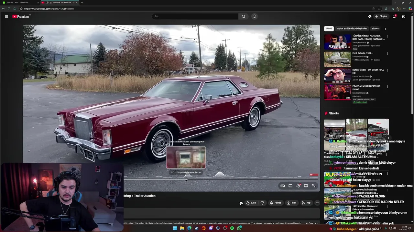Viewport: 414px width, 232px height.
Task: Open the first Shorts thumbnail
Action: (334, 134)
